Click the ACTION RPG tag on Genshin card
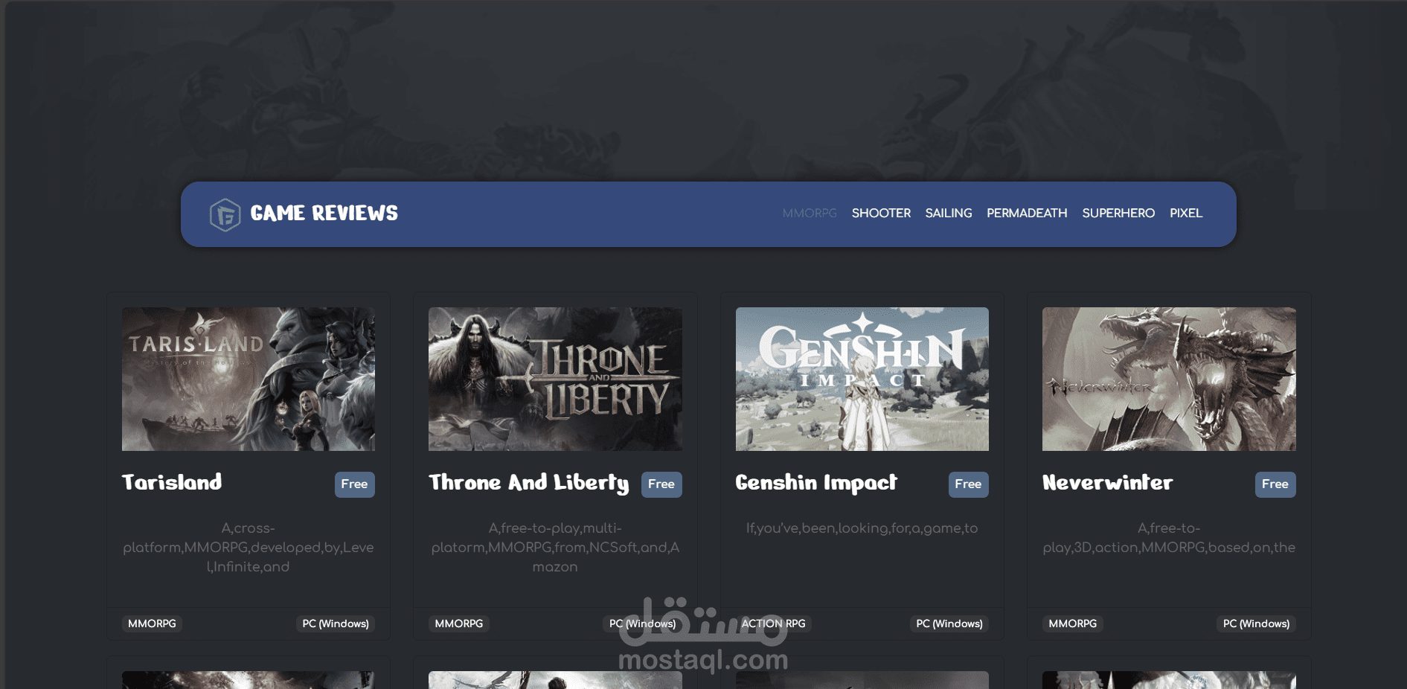This screenshot has width=1407, height=689. 774,624
